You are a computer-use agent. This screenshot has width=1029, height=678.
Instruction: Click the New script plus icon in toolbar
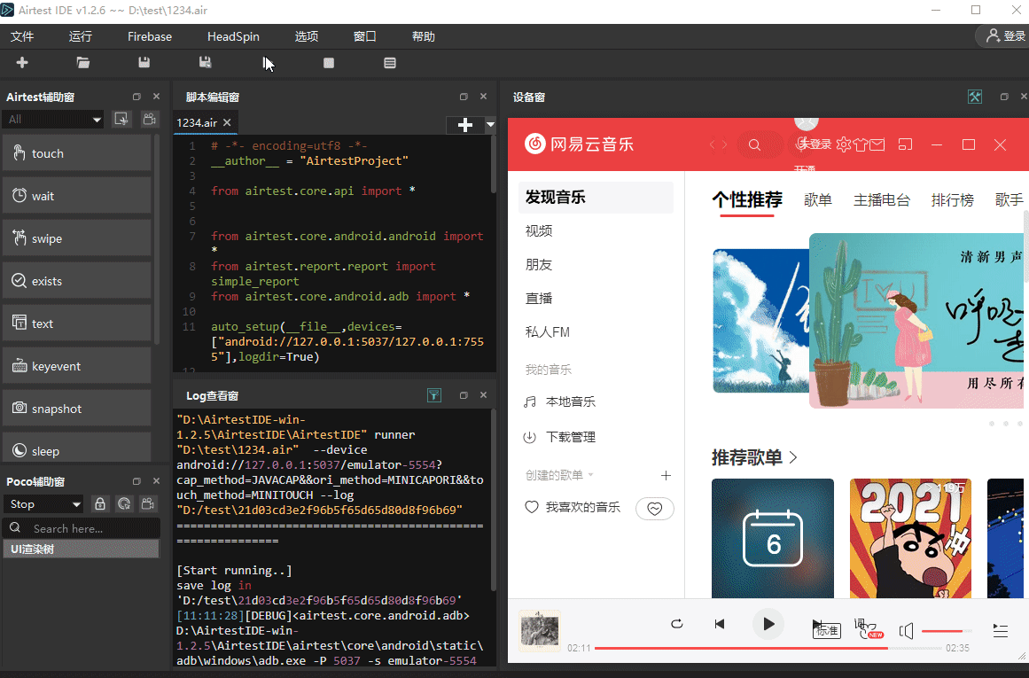tap(22, 62)
